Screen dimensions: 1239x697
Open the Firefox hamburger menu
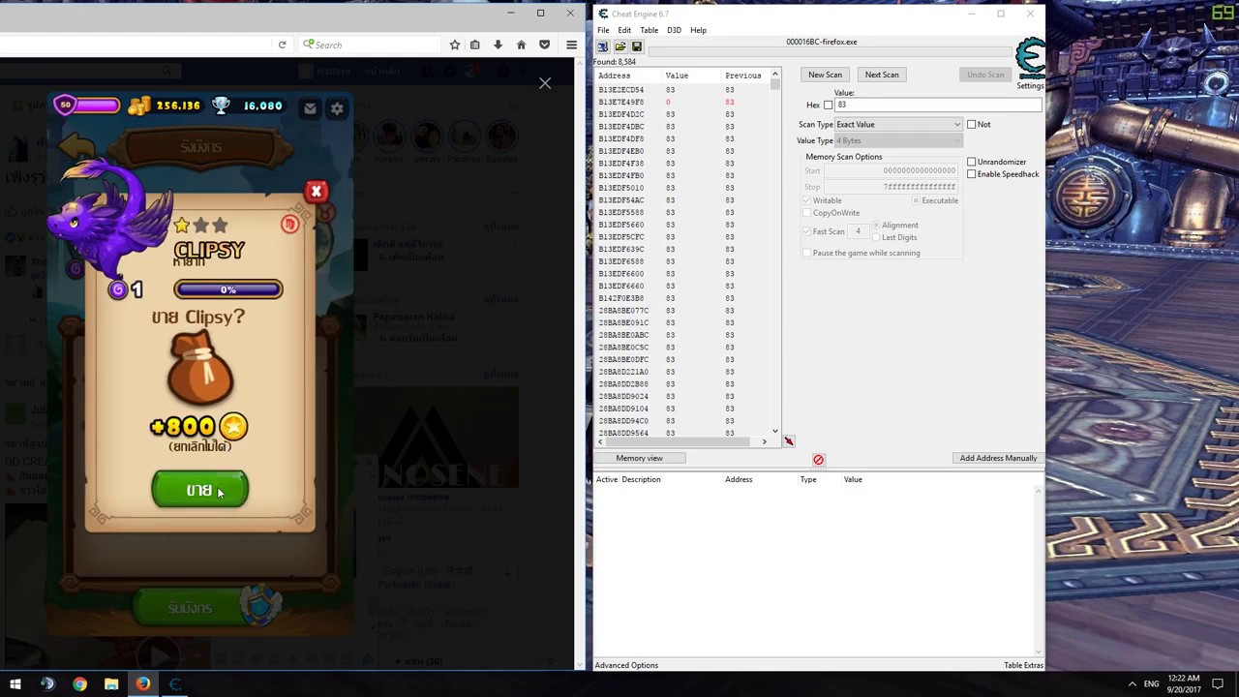click(571, 45)
